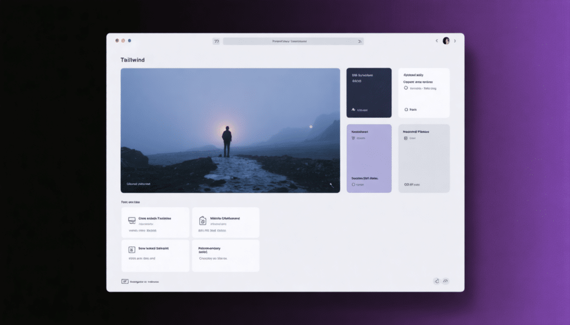570x325 pixels.
Task: Select the upper radio option in the white card
Action: coord(406,88)
